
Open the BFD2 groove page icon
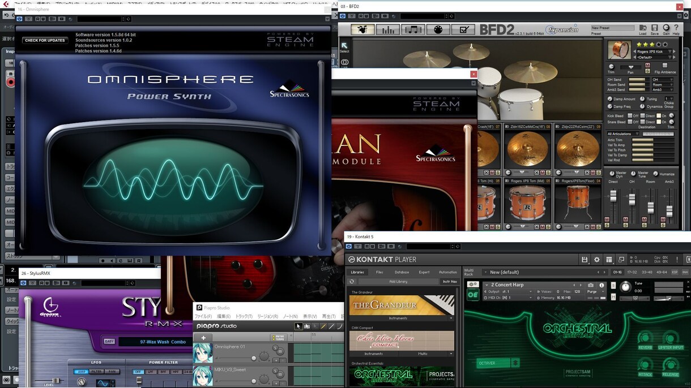coord(413,29)
